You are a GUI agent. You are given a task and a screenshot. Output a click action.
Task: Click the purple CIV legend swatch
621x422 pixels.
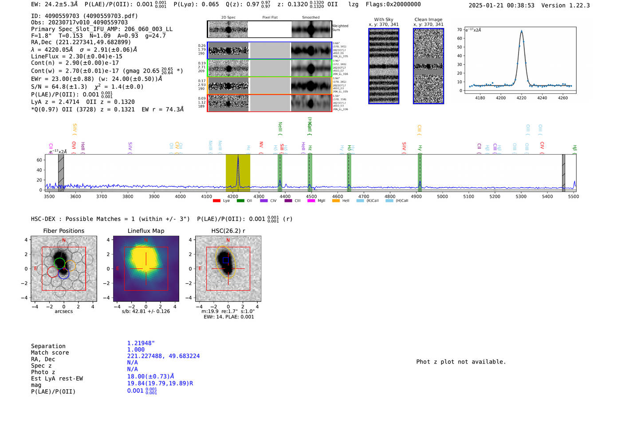point(264,201)
